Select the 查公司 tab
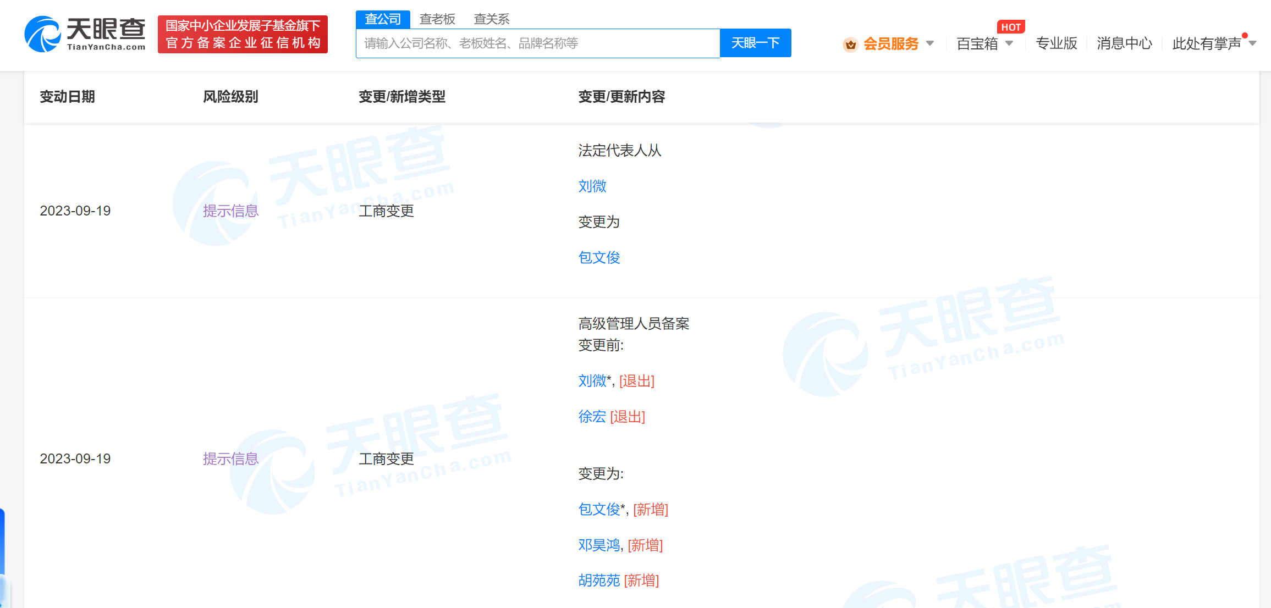The width and height of the screenshot is (1271, 608). tap(383, 19)
